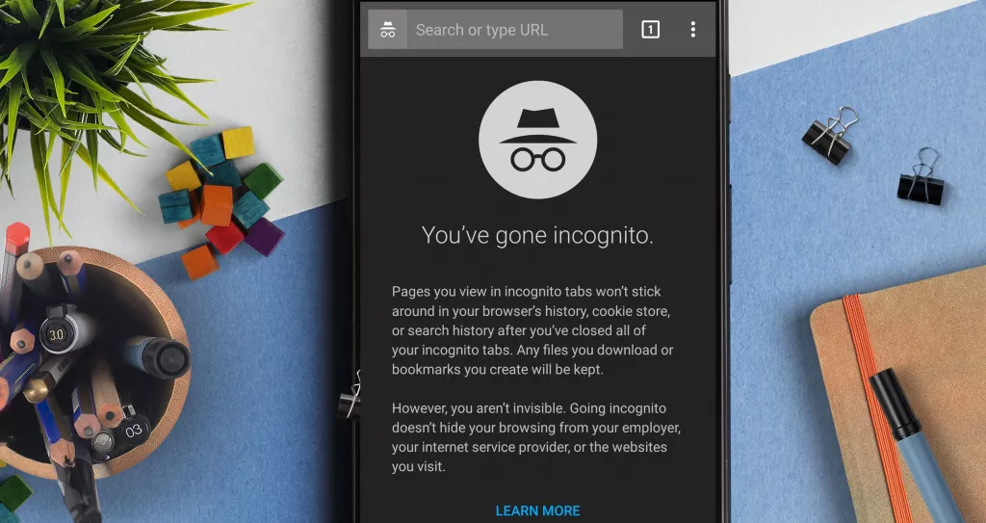Open the three-dot overflow menu
The height and width of the screenshot is (523, 986).
pyautogui.click(x=692, y=30)
